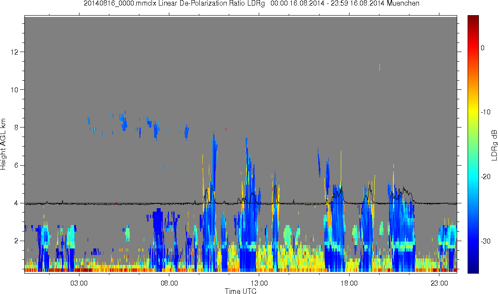Click the colorbar label '-30'
The width and height of the screenshot is (498, 294).
tap(485, 241)
